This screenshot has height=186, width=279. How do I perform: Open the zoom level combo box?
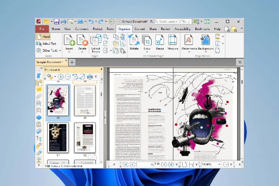pos(211,164)
